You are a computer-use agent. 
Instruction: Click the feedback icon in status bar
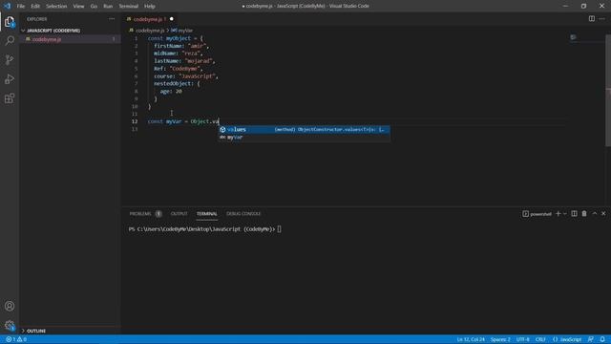tap(591, 339)
